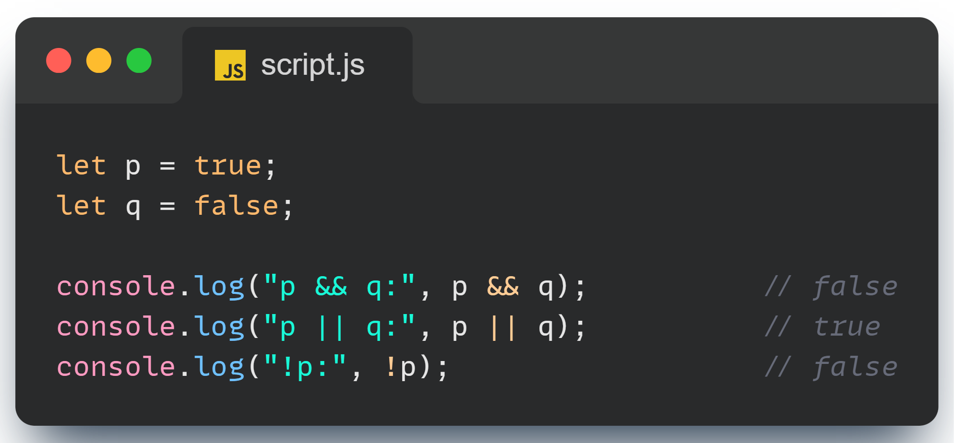Click the yellow minimize window dot
This screenshot has width=954, height=443.
click(99, 60)
